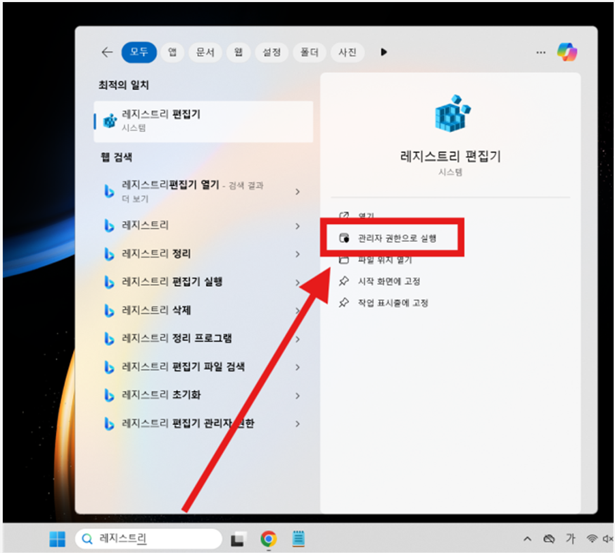The image size is (615, 553).
Task: Open the search magnifier icon in the taskbar
Action: (x=87, y=538)
